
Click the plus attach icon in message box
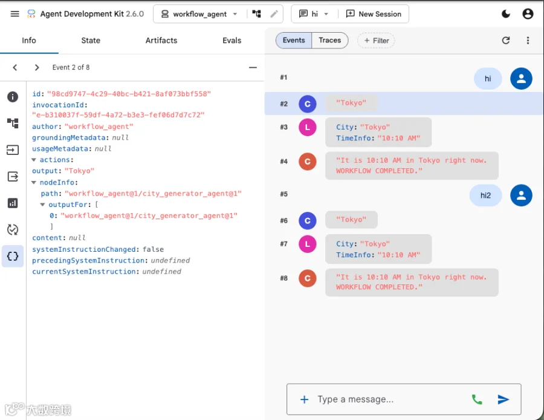tap(304, 399)
